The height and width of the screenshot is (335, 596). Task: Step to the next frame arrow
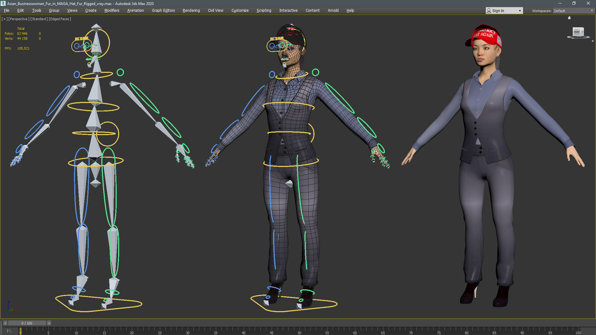coord(49,323)
